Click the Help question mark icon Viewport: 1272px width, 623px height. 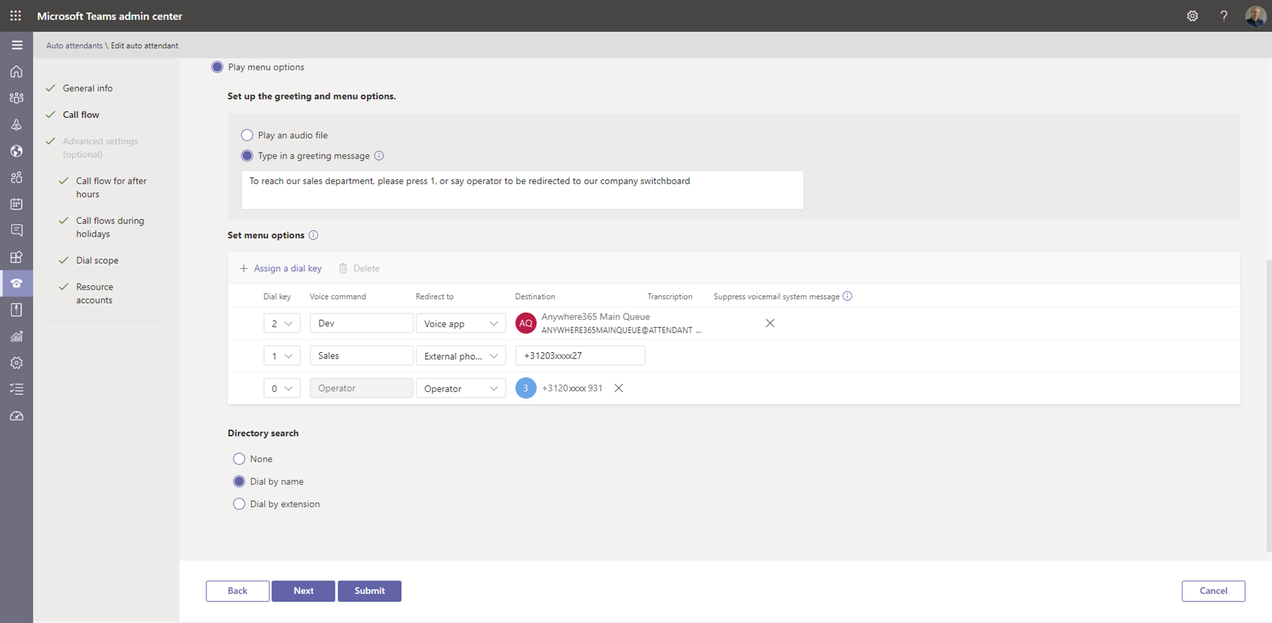(1224, 16)
